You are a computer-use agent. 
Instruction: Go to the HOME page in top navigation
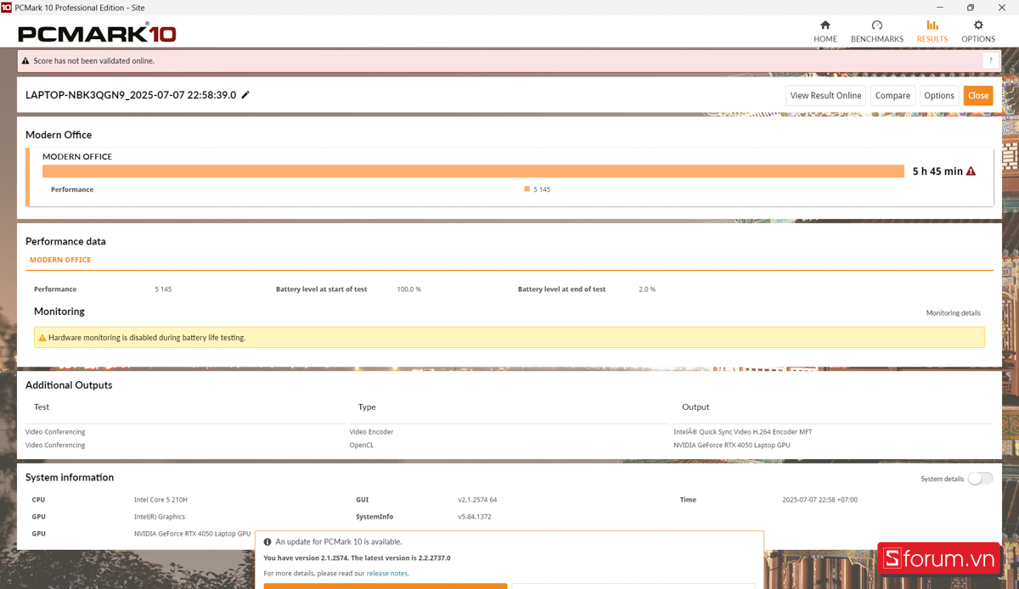tap(825, 31)
